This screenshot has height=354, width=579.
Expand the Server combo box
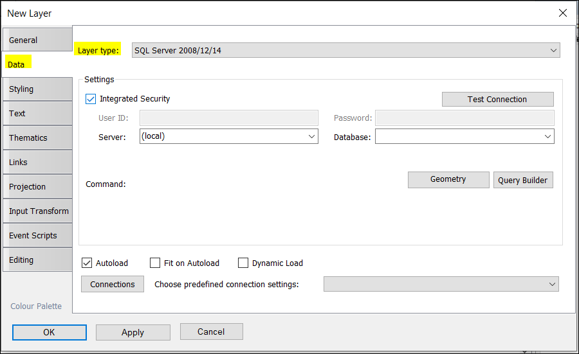click(311, 136)
